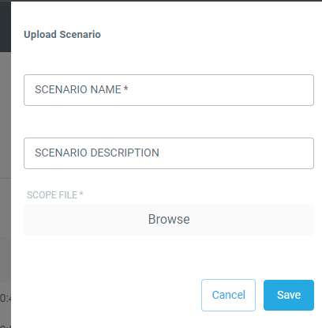Image resolution: width=322 pixels, height=328 pixels.
Task: Select the outlined Cancel button
Action: click(x=228, y=295)
